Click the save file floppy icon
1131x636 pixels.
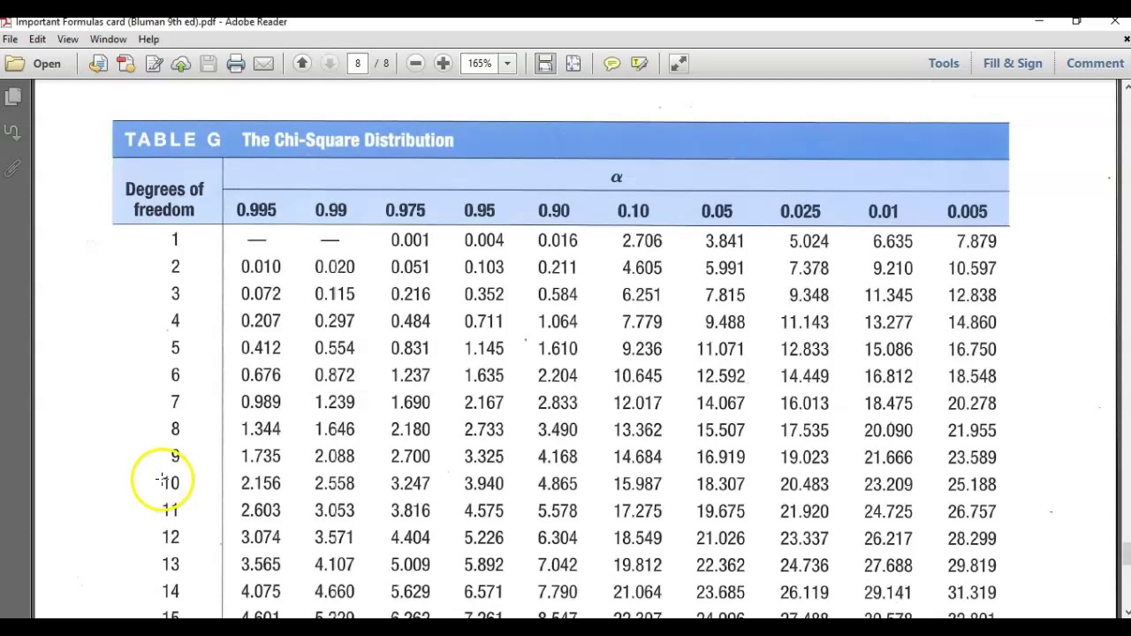pos(209,64)
